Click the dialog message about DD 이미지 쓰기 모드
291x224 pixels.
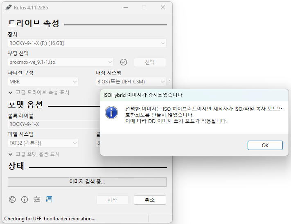tap(176, 121)
